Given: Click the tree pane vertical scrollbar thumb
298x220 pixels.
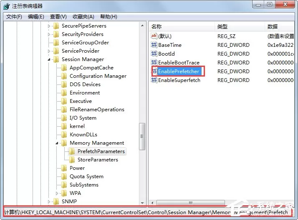Looking at the screenshot, I should (x=142, y=136).
